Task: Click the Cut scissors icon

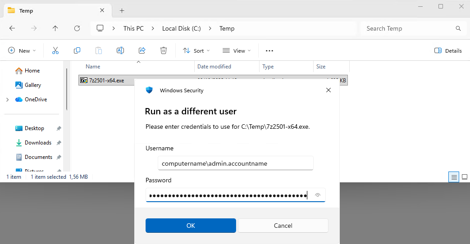Action: point(55,50)
